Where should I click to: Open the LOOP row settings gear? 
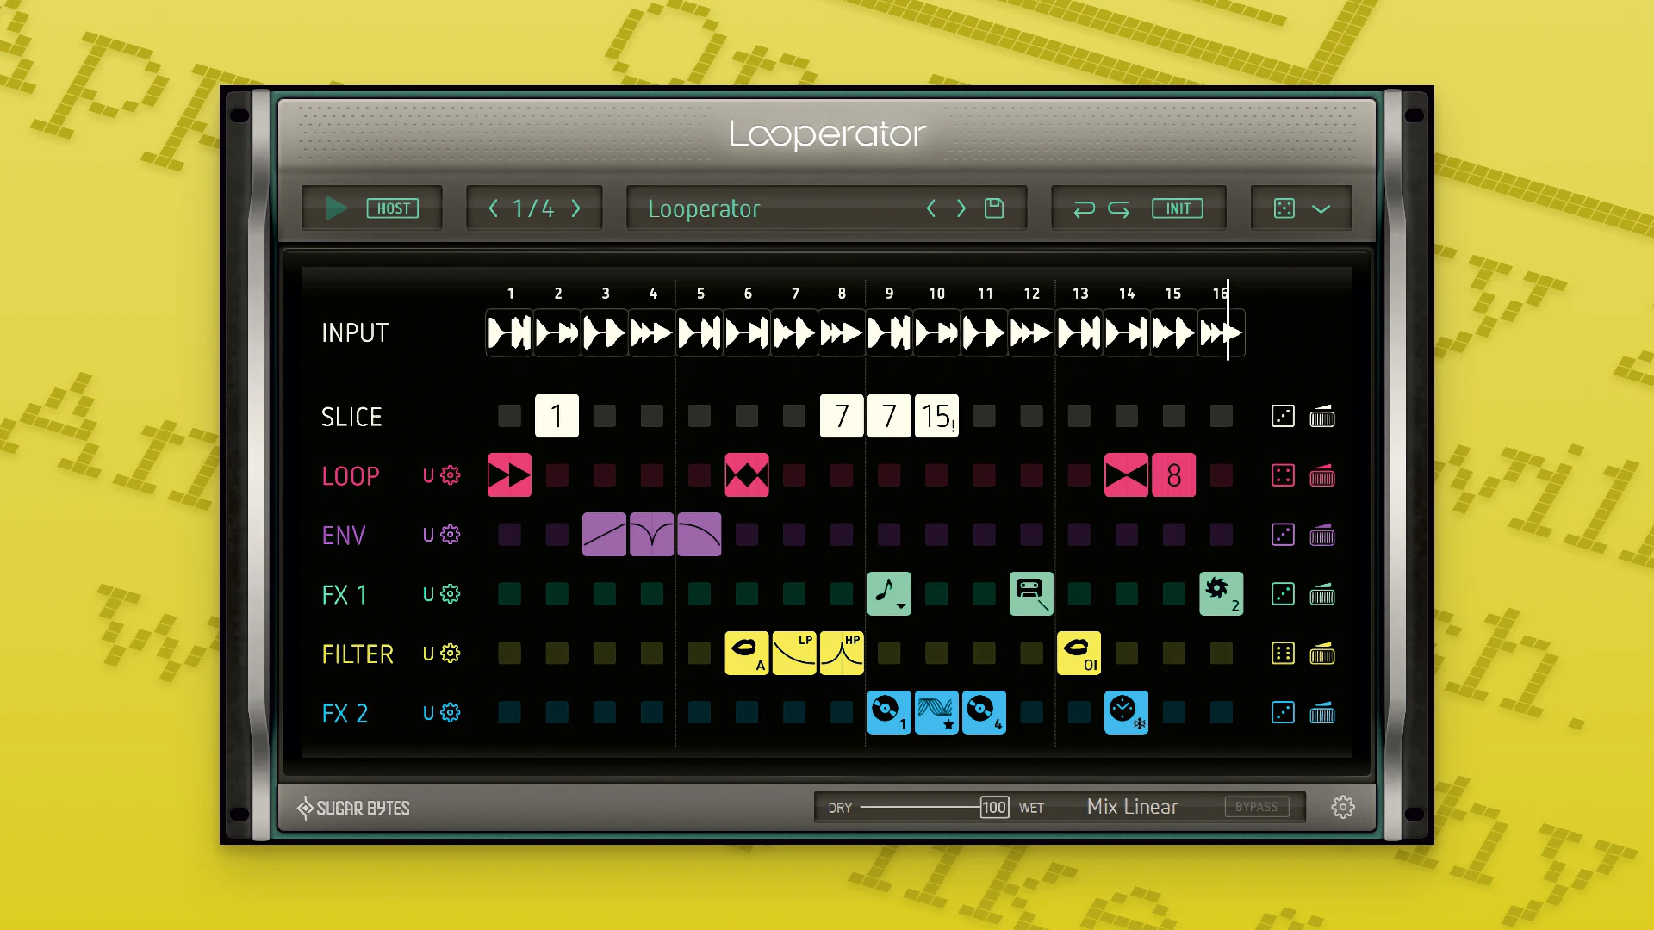[449, 474]
